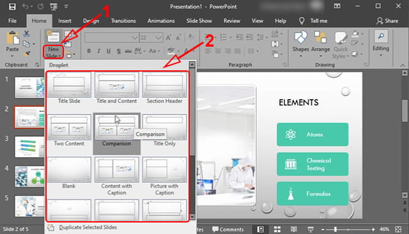Expand the font size dropdown
Image resolution: width=409 pixels, height=234 pixels.
tap(158, 38)
